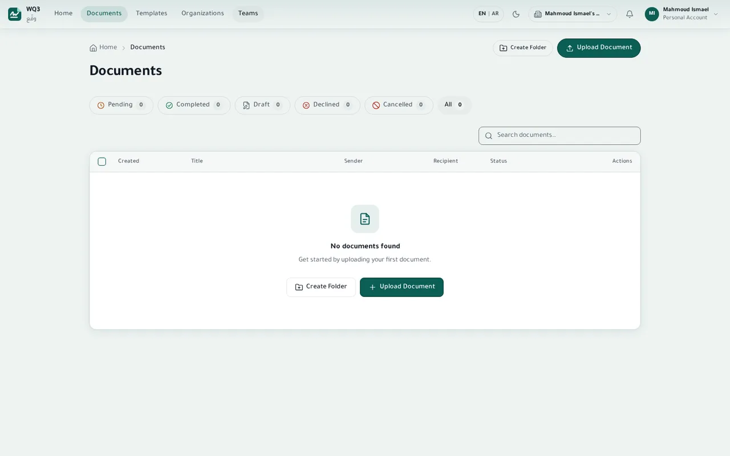Click the Created column header
Screen dimensions: 730x456
point(128,161)
